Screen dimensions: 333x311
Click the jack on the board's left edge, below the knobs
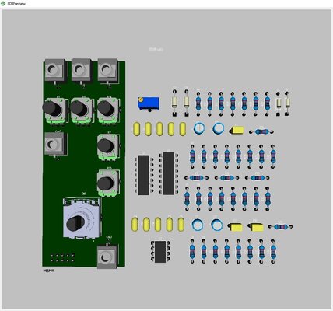(x=55, y=144)
